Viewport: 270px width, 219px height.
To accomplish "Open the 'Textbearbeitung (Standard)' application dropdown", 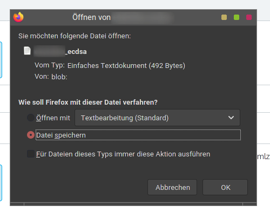I will (157, 118).
